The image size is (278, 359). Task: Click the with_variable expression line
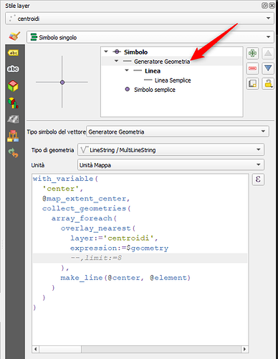tap(65, 179)
